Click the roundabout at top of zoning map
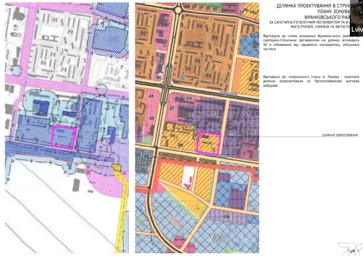Image resolution: width=363 pixels, height=256 pixels. tap(178, 10)
